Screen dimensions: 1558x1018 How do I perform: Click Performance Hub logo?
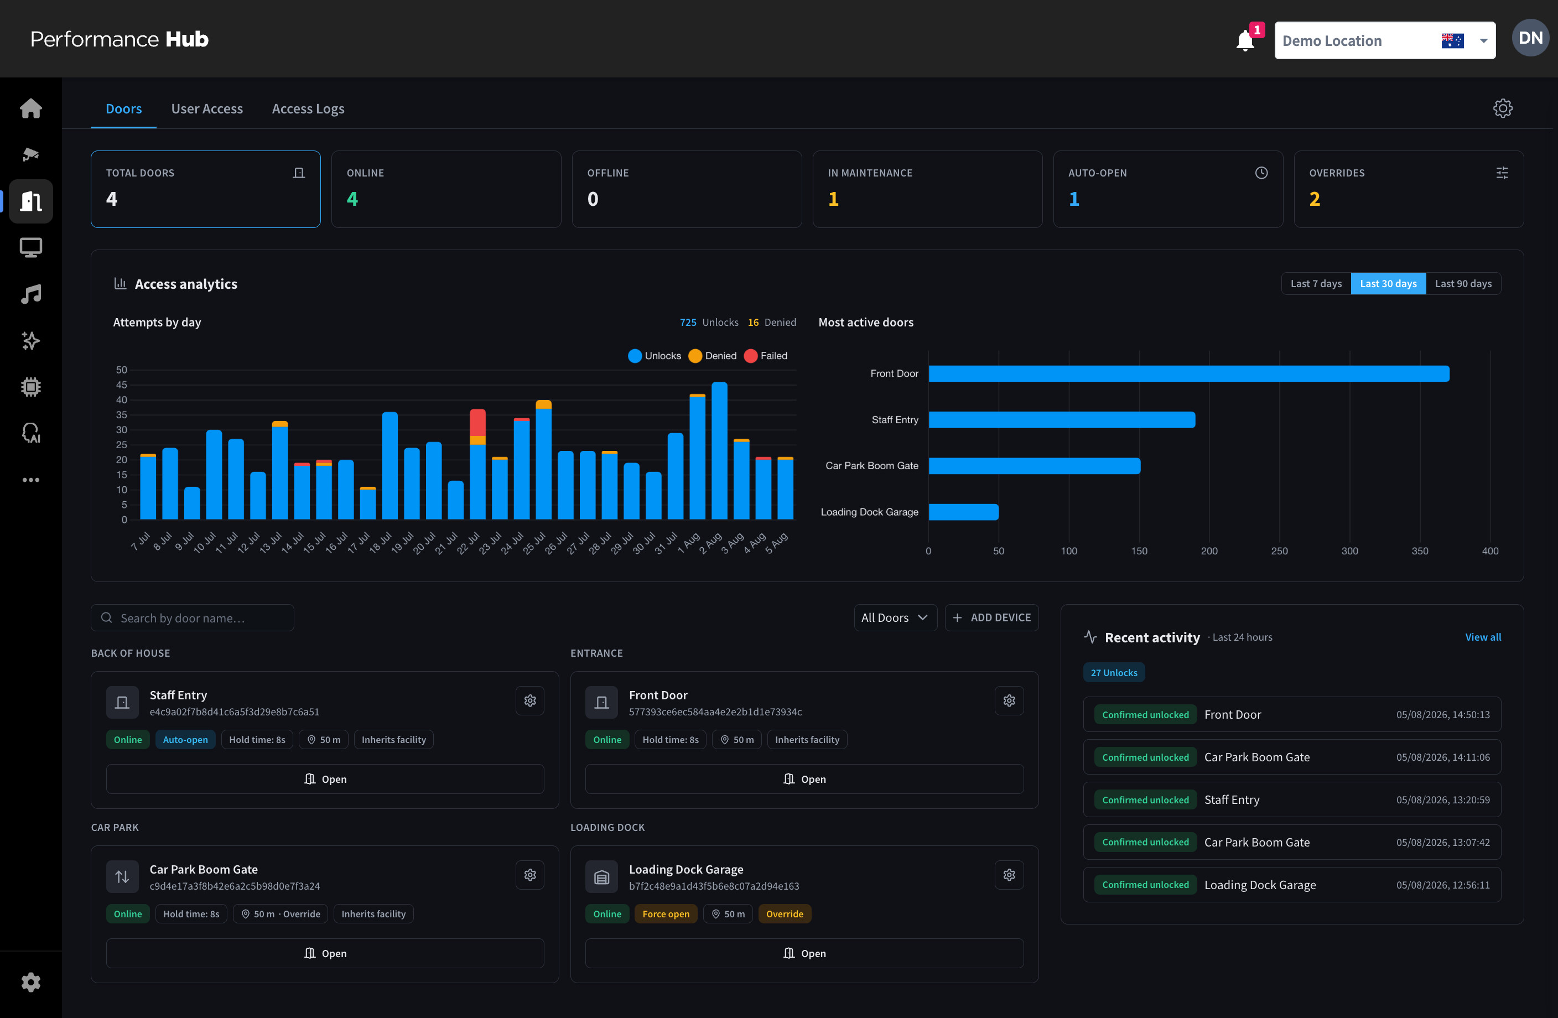pos(119,39)
